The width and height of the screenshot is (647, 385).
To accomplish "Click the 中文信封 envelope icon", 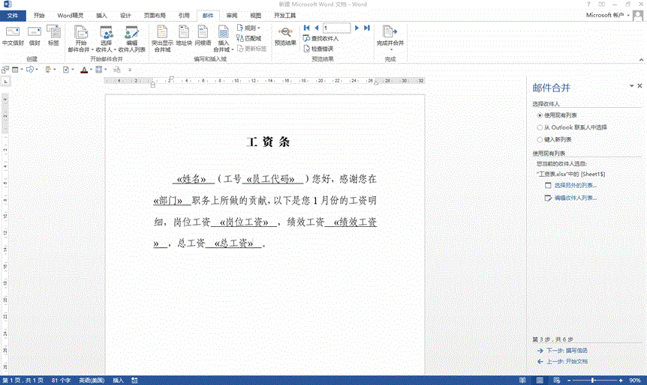I will [x=13, y=36].
